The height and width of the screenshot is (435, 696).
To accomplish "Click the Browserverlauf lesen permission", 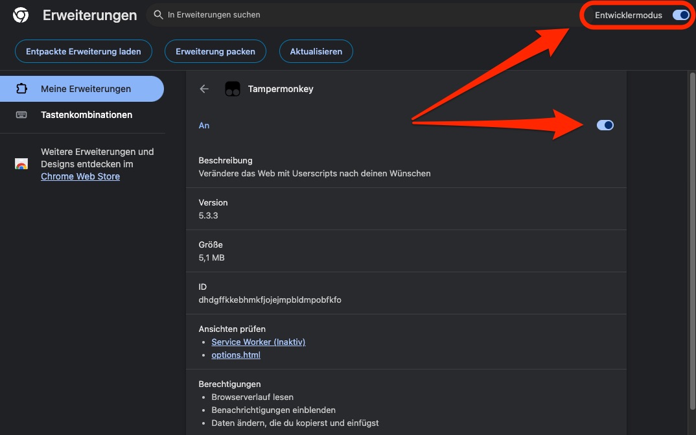I will tap(252, 397).
